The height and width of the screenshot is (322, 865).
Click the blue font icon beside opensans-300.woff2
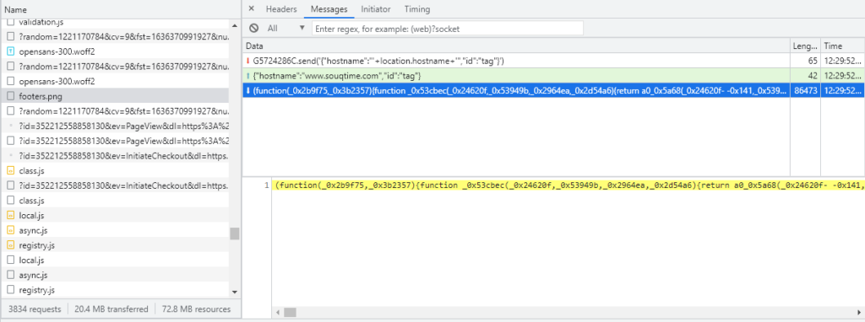click(x=10, y=51)
